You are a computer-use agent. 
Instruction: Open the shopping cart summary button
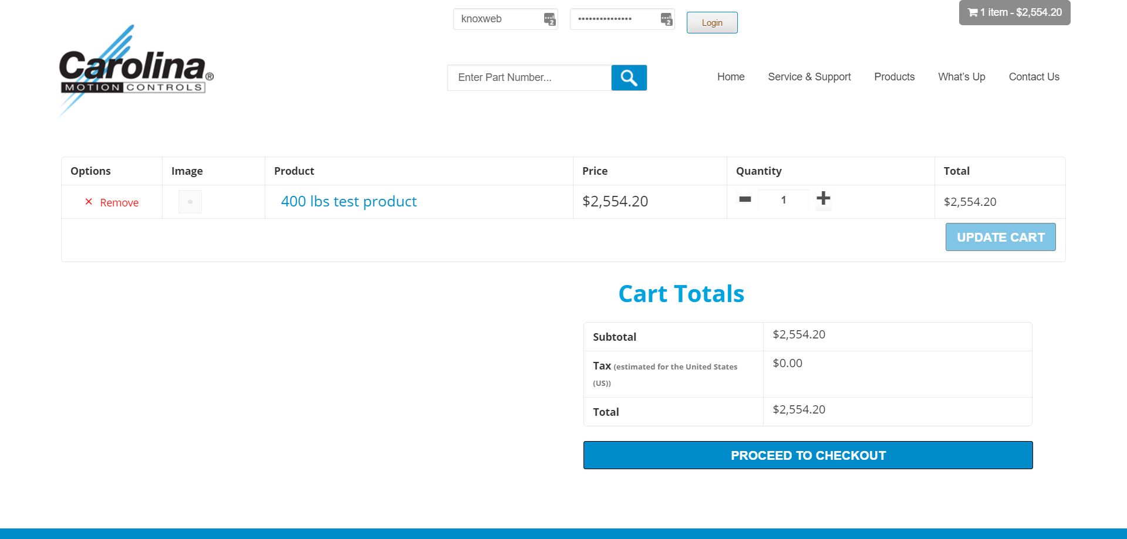(x=1014, y=12)
